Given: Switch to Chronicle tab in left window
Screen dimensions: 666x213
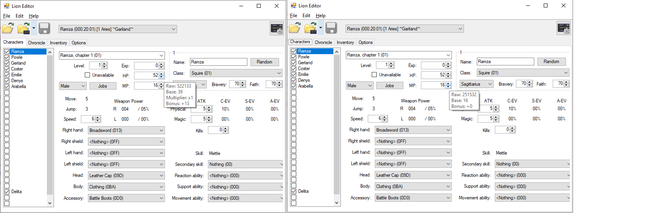Looking at the screenshot, I should coord(36,43).
